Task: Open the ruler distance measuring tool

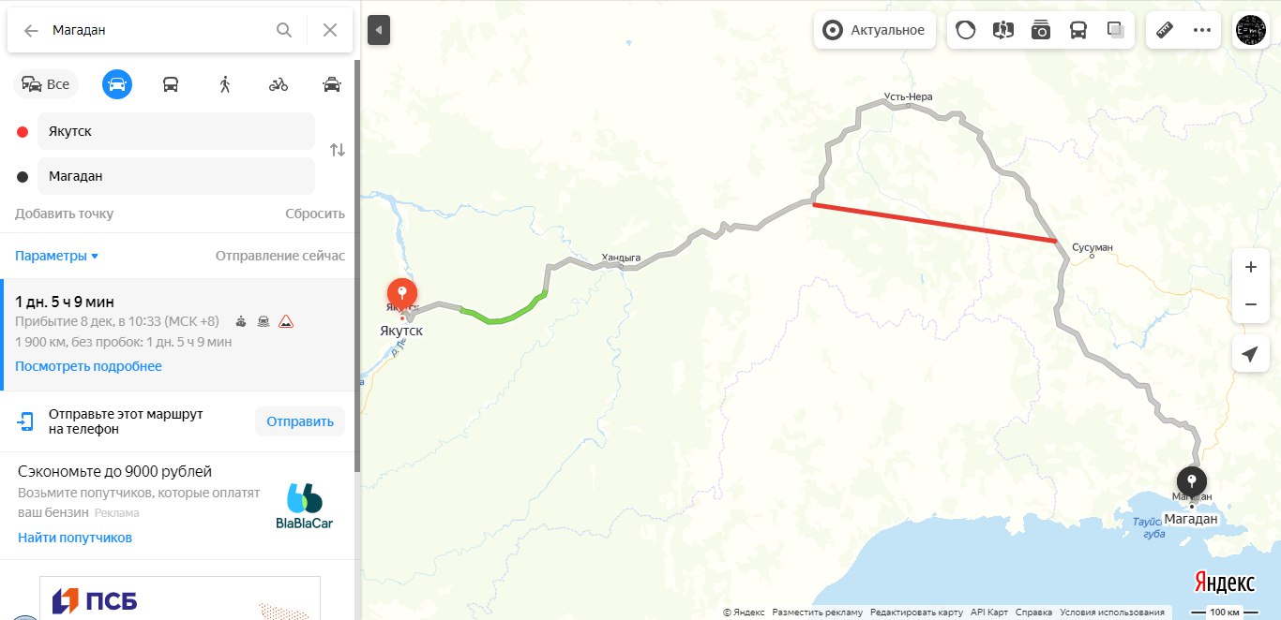Action: point(1166,30)
